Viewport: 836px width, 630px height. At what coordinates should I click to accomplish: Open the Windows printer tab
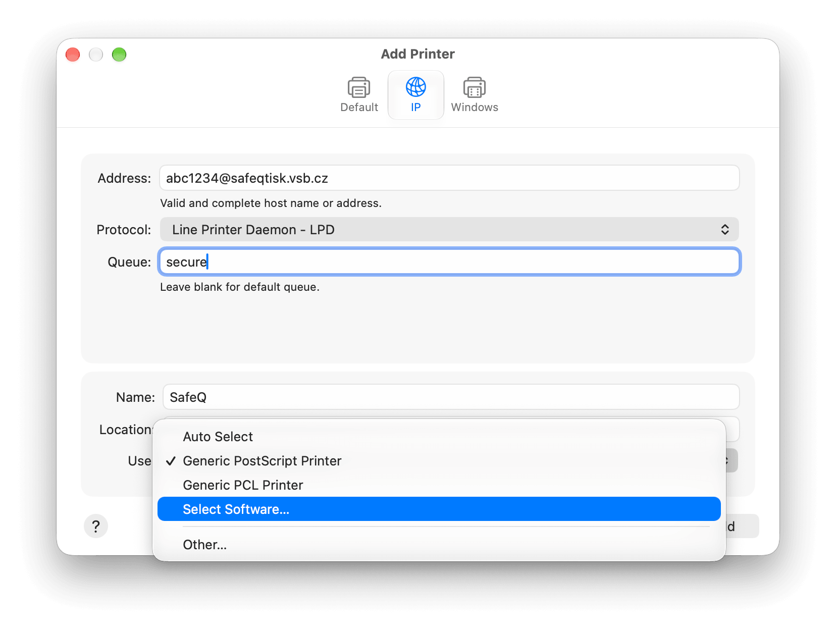(x=475, y=95)
